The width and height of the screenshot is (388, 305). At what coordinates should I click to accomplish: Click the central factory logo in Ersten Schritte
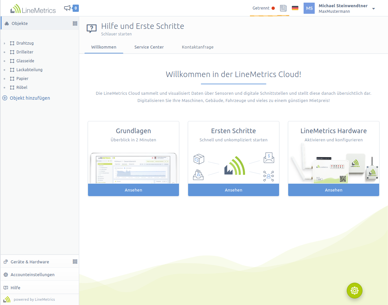click(x=235, y=166)
